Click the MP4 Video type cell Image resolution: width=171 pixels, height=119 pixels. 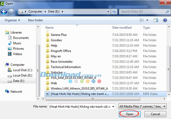coord(150,94)
